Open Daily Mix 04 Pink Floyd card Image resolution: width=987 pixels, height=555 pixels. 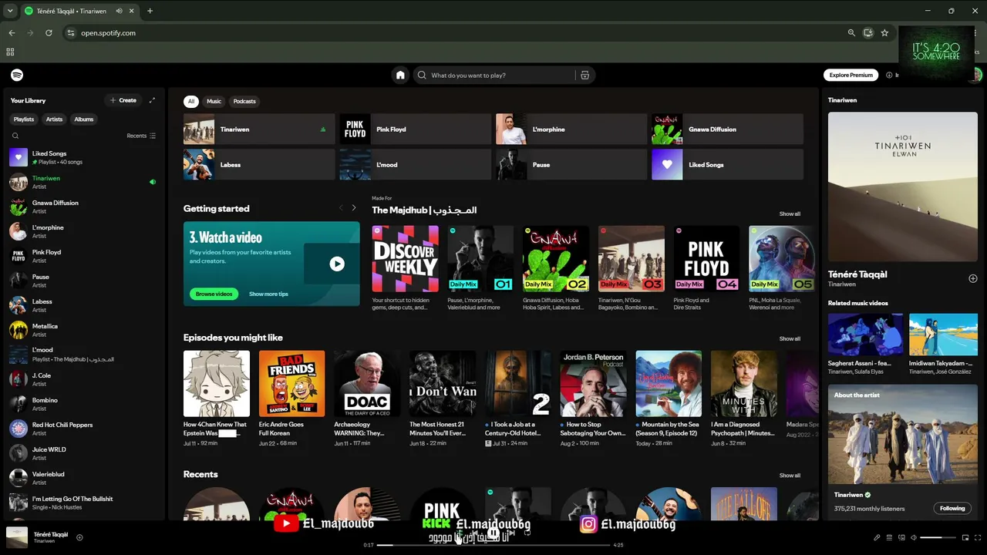coord(707,268)
